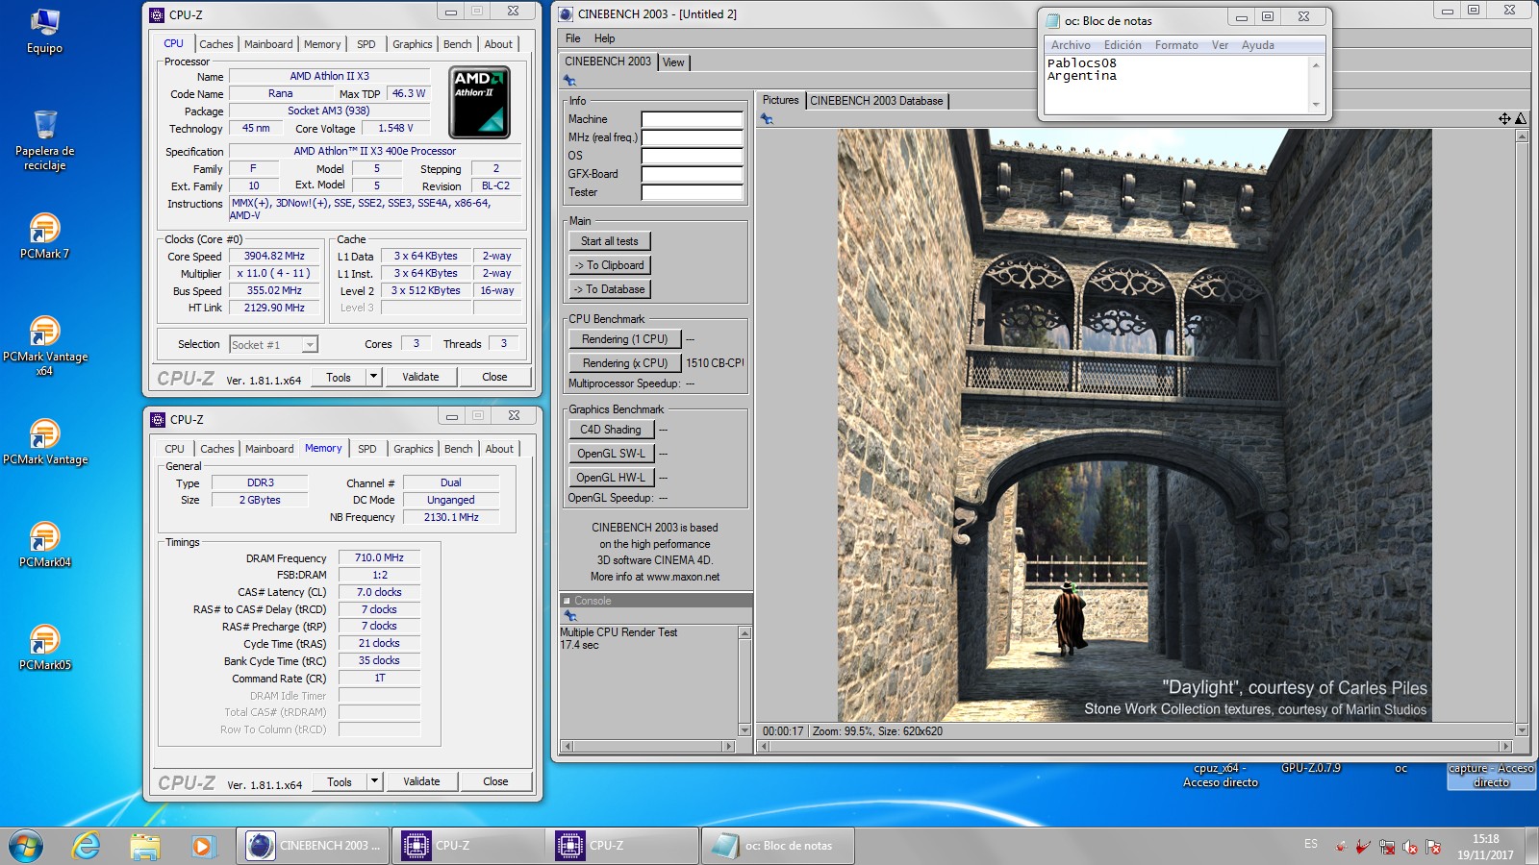
Task: Switch to second CPU-Z taskbar item
Action: pyautogui.click(x=621, y=846)
